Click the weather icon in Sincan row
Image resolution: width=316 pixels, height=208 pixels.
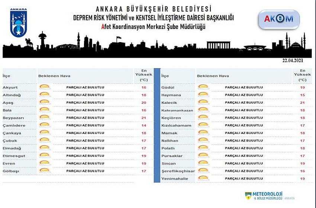click(x=203, y=163)
